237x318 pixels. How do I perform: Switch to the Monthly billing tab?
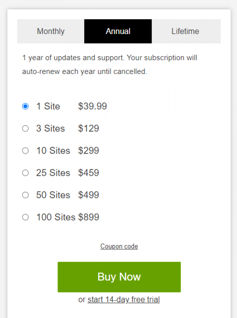pyautogui.click(x=51, y=31)
